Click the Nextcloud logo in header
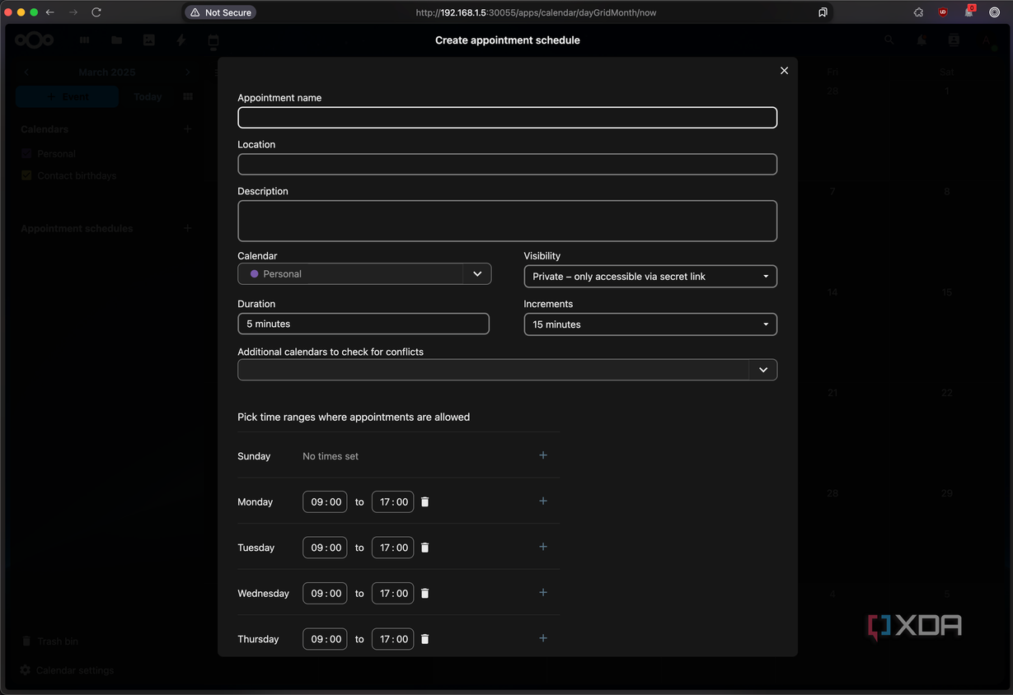The width and height of the screenshot is (1013, 695). [36, 40]
